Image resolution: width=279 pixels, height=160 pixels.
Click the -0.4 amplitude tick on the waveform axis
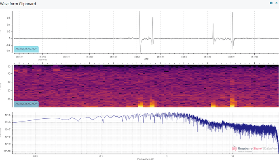[x=8, y=51]
